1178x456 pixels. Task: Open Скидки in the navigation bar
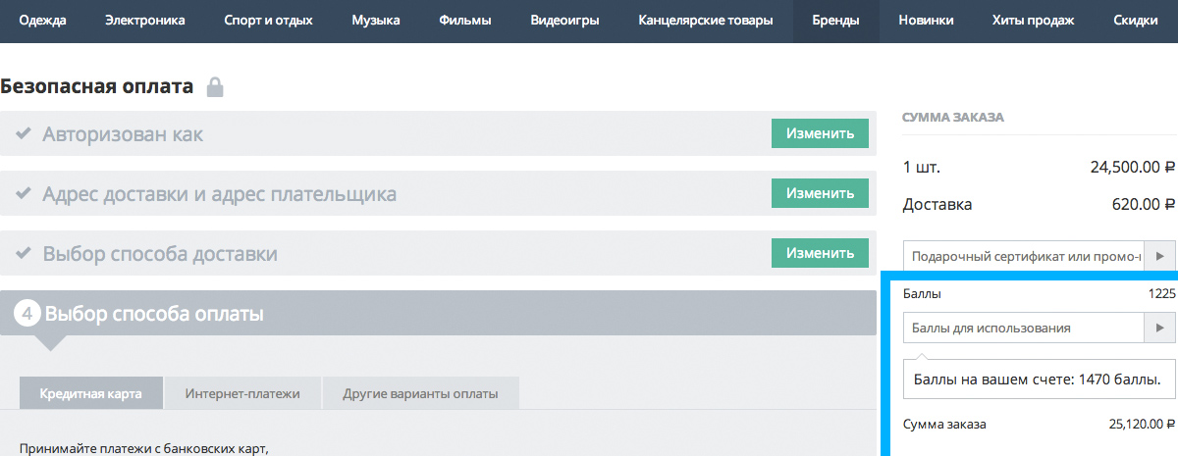pos(1135,21)
